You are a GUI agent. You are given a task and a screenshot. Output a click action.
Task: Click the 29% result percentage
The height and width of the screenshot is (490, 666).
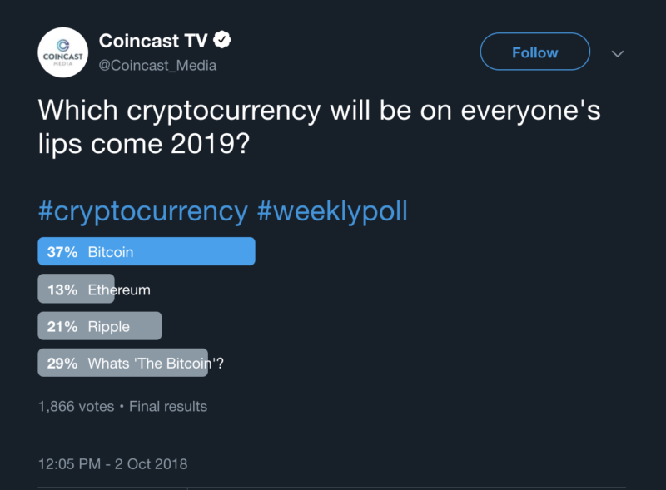click(63, 363)
